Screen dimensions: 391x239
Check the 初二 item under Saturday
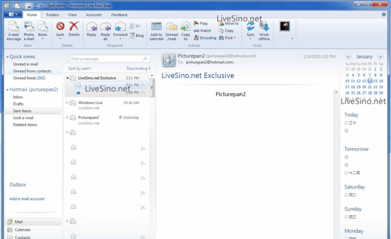coord(346,195)
